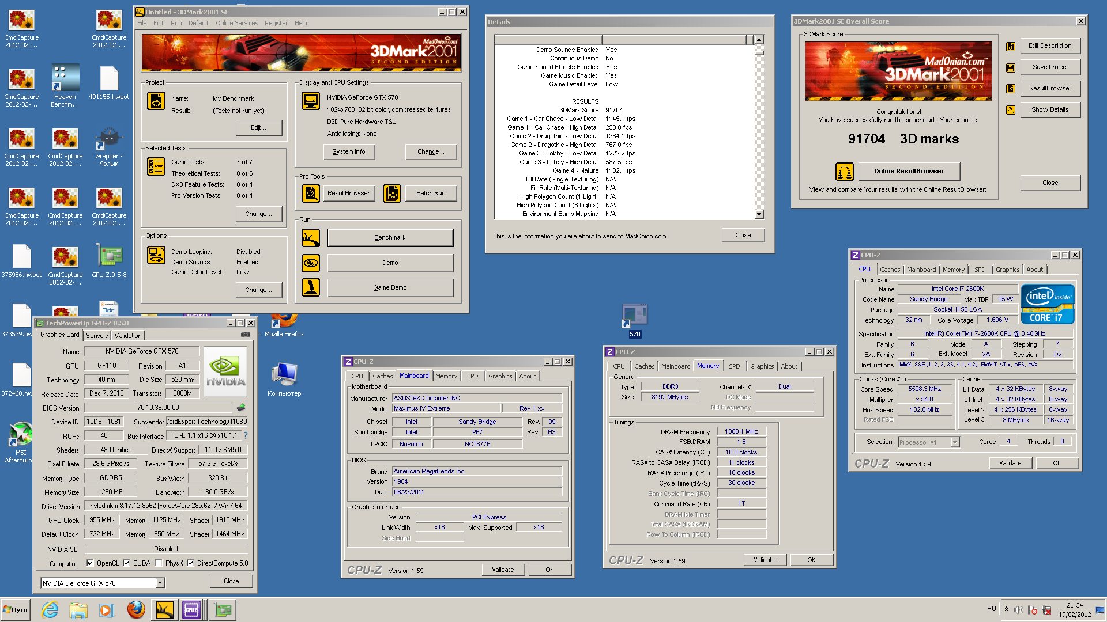Click the Benchmark button in 3DMark2001
The width and height of the screenshot is (1107, 622).
click(390, 237)
